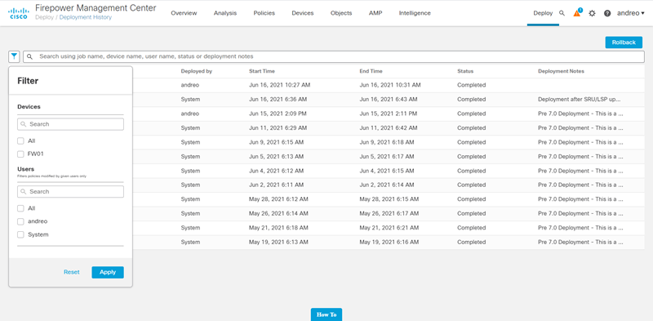Screen dimensions: 653x321
Task: Open the Intelligence menu
Action: [415, 13]
